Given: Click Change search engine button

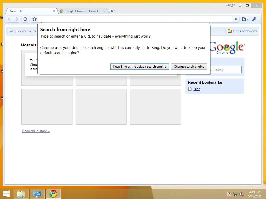Looking at the screenshot, I should (x=189, y=67).
